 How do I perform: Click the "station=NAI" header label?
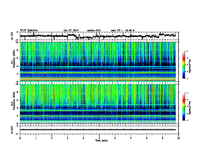click(x=94, y=30)
